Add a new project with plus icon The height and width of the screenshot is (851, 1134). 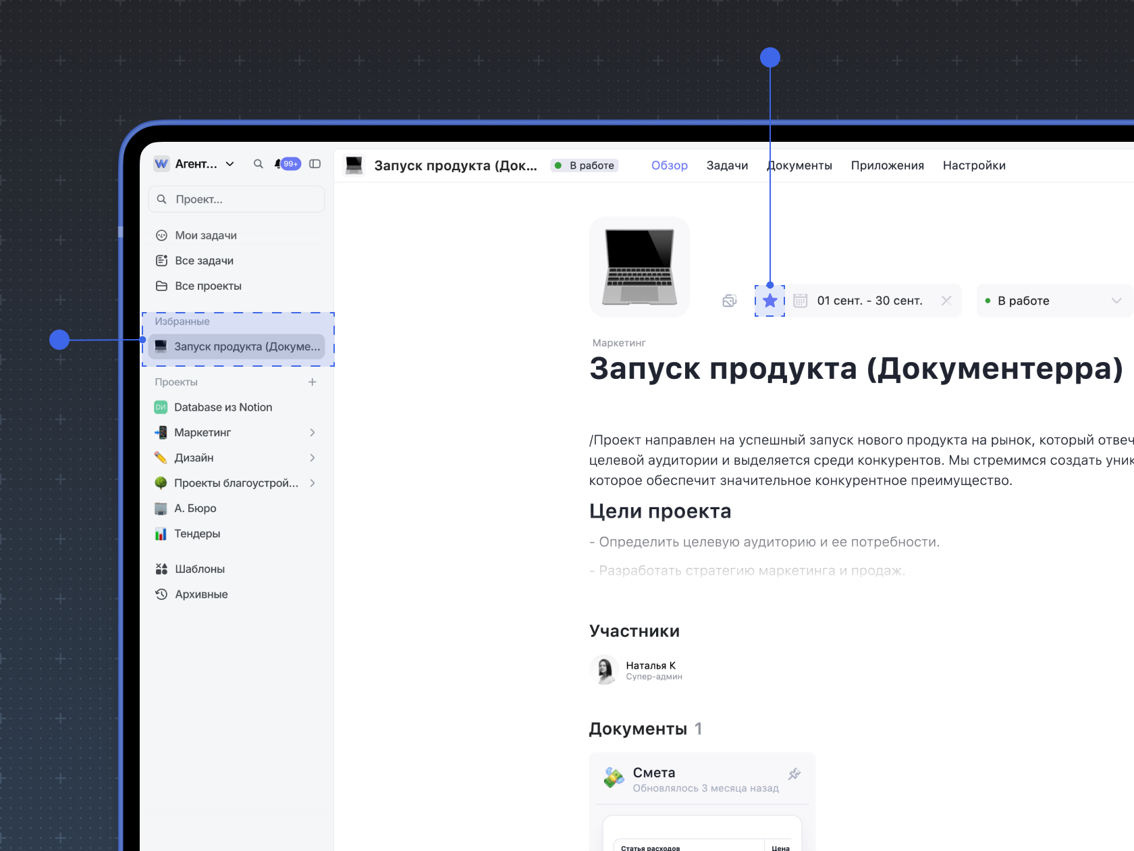pyautogui.click(x=313, y=382)
